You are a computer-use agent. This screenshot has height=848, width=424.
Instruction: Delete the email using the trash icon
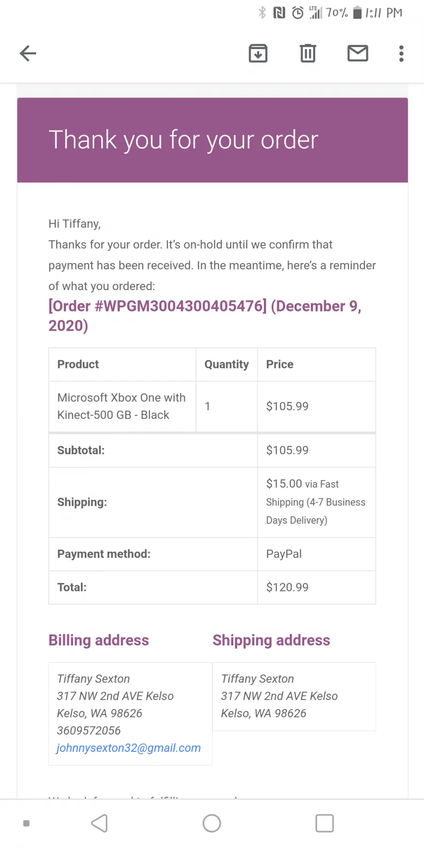(x=308, y=53)
